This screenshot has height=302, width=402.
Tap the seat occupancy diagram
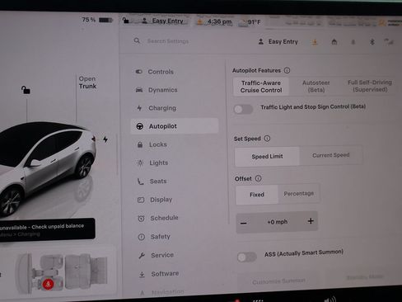click(x=62, y=273)
